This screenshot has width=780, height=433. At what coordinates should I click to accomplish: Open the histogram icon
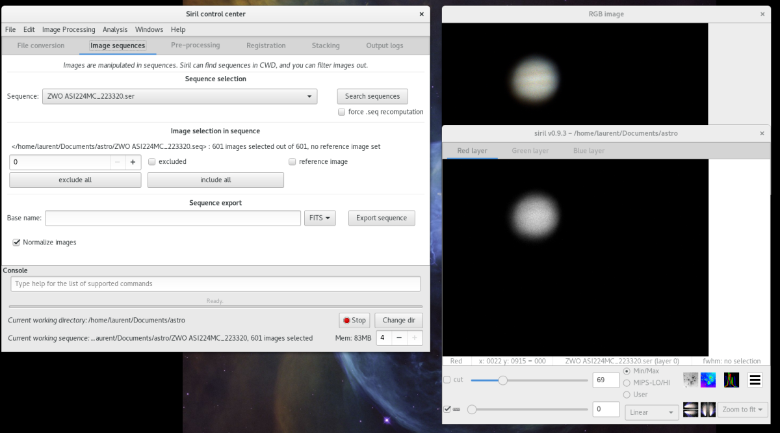[x=732, y=380]
